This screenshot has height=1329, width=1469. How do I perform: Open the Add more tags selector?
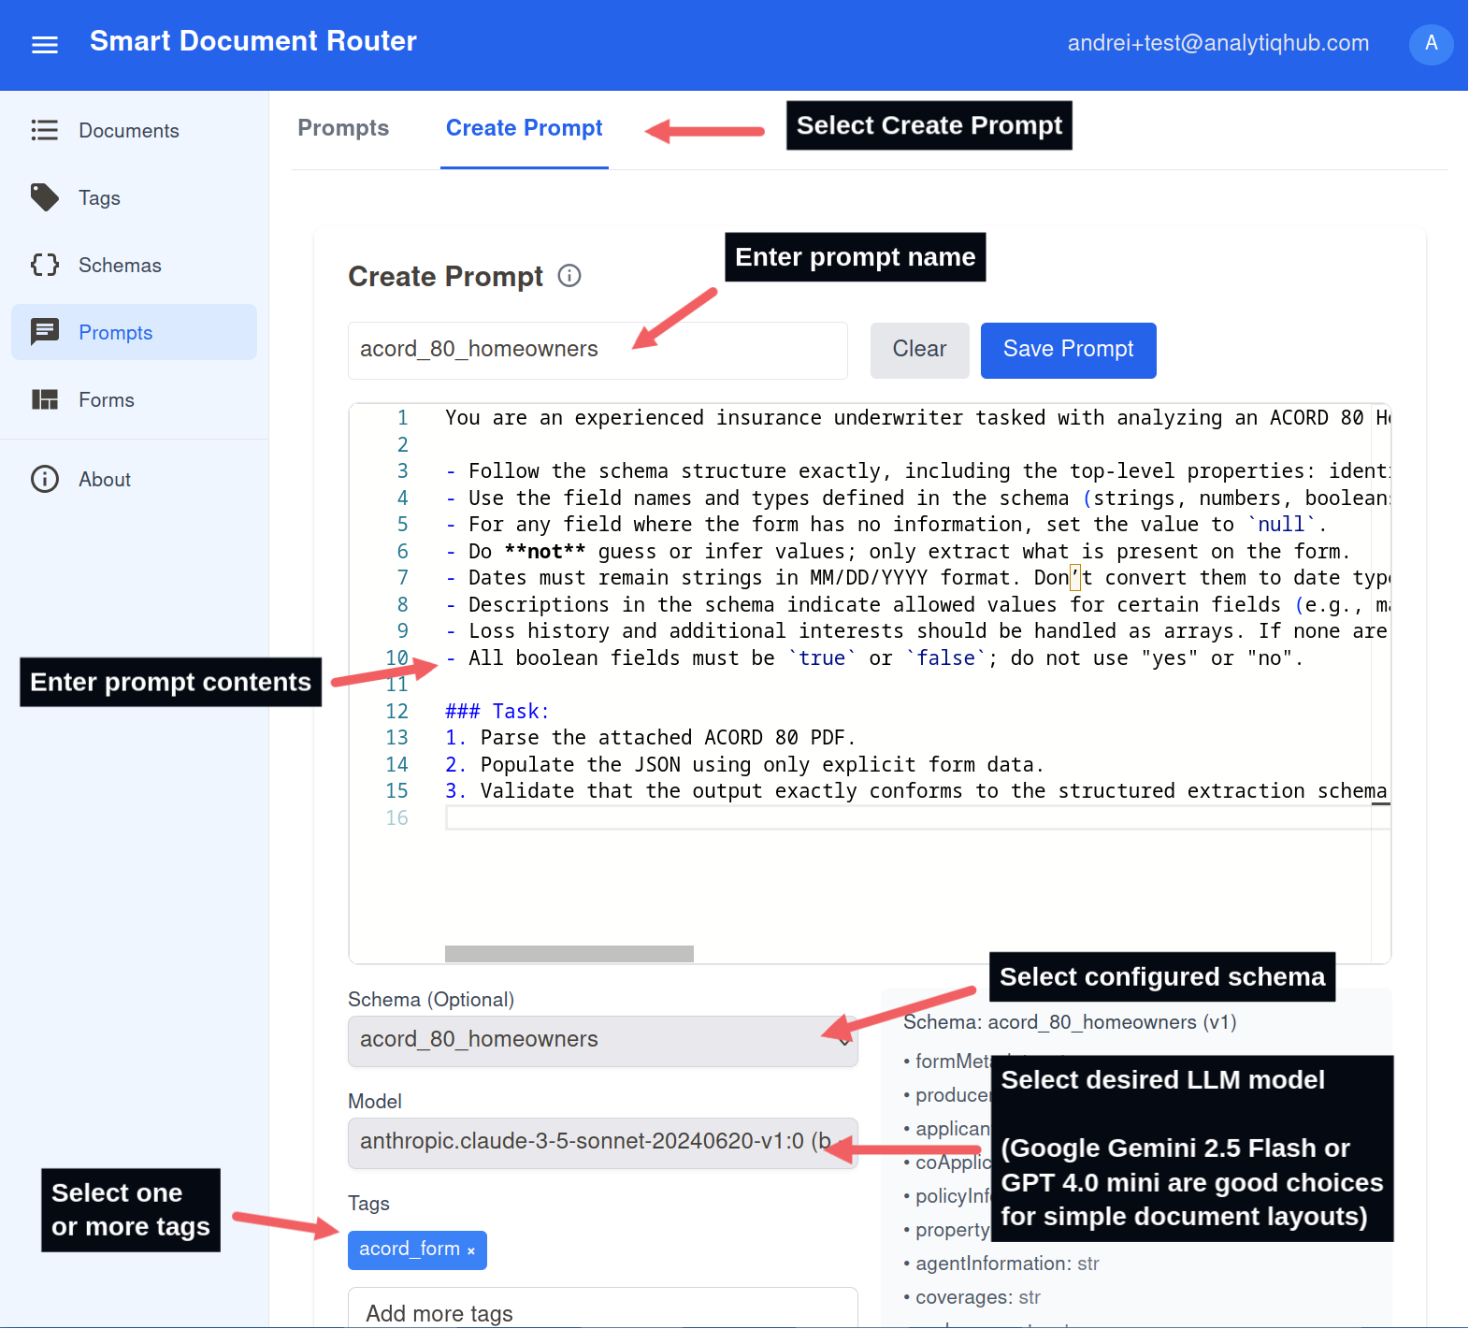[x=602, y=1312]
